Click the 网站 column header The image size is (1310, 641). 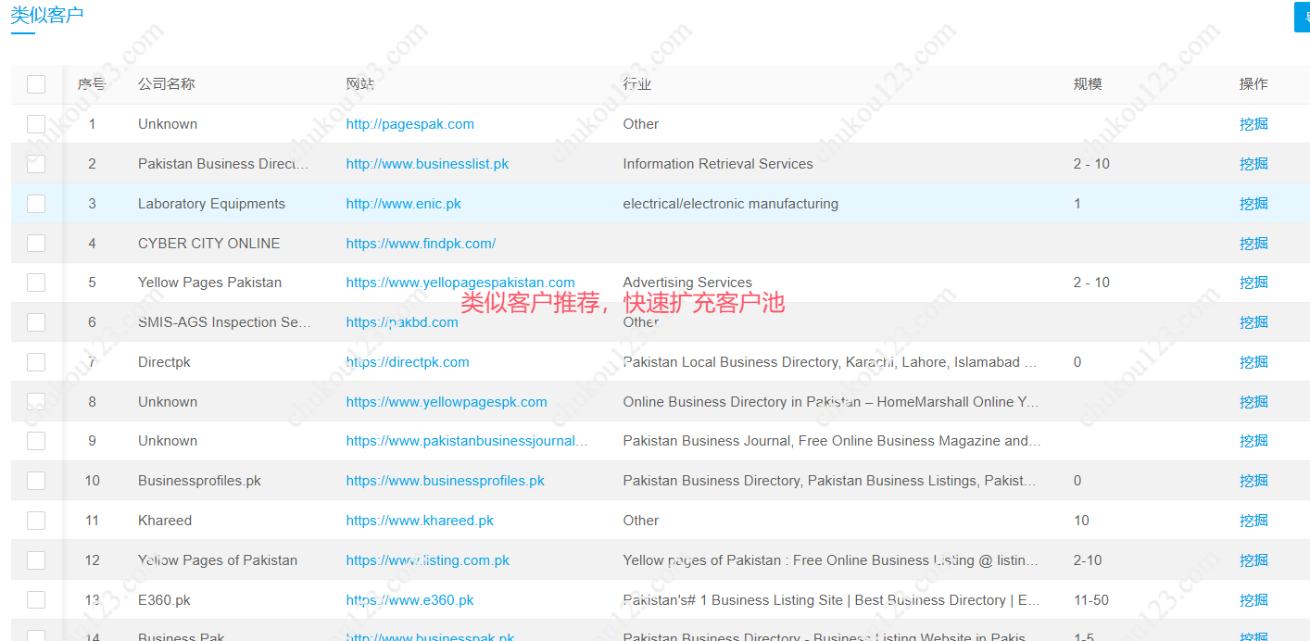point(360,84)
